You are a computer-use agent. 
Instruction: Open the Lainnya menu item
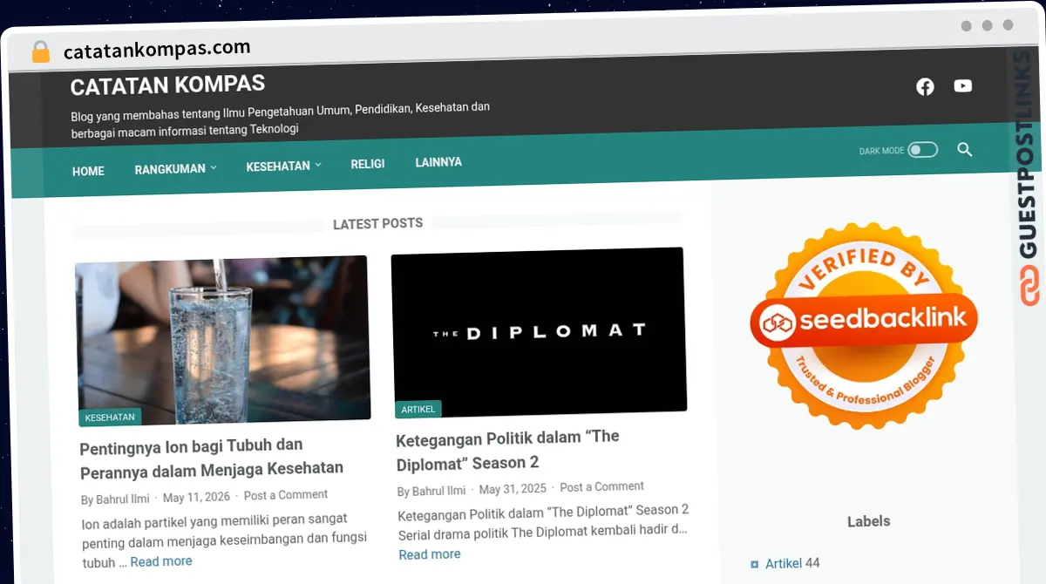(438, 162)
